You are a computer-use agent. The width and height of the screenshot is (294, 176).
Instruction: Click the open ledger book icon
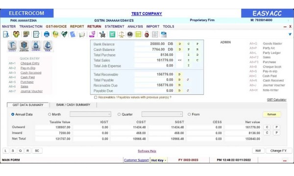pos(82,34)
